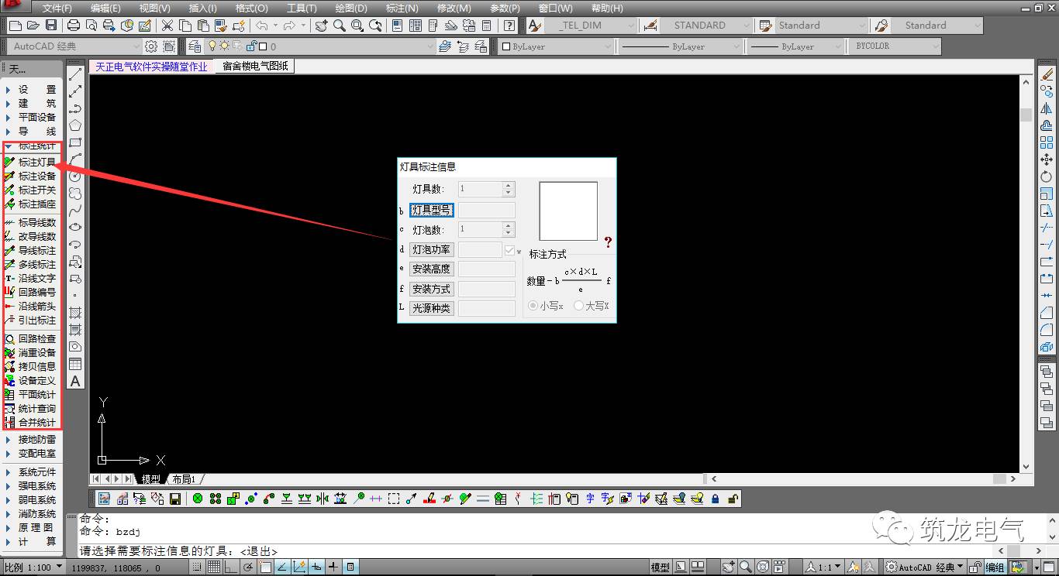This screenshot has height=576, width=1059.
Task: Expand the 接地防雷 menu group
Action: point(31,440)
